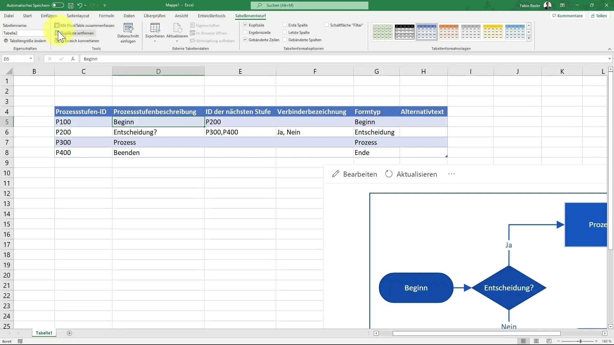Click the Undo arrow icon
The height and width of the screenshot is (345, 614).
coord(80,5)
